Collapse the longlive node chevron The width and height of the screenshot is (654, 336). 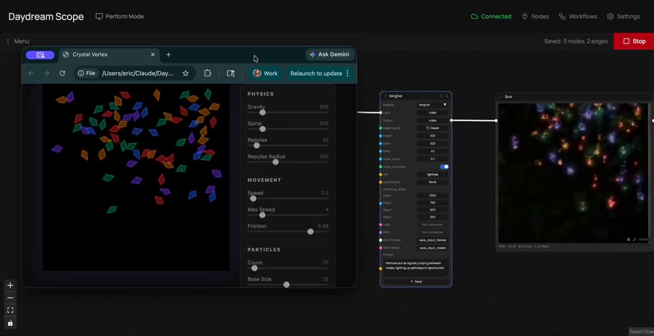385,96
